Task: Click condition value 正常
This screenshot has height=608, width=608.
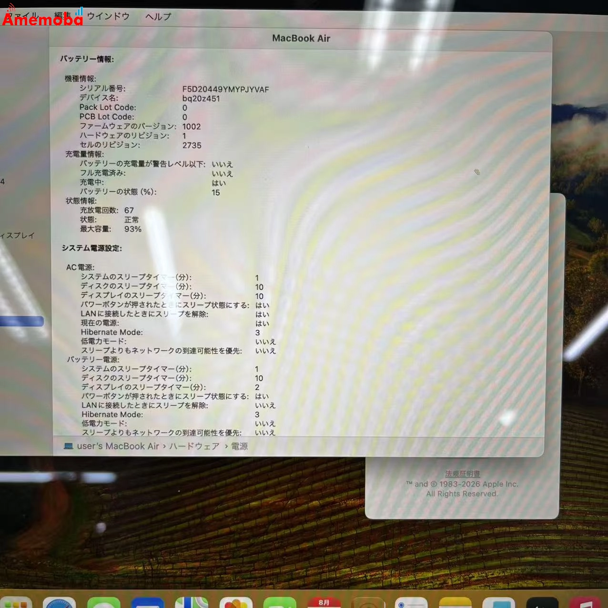Action: [x=132, y=220]
